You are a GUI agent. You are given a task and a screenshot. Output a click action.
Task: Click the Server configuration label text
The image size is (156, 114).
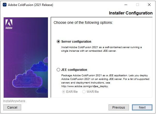coord(76,42)
